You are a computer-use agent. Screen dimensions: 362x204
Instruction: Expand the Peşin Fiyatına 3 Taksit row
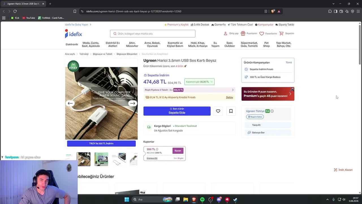(189, 90)
